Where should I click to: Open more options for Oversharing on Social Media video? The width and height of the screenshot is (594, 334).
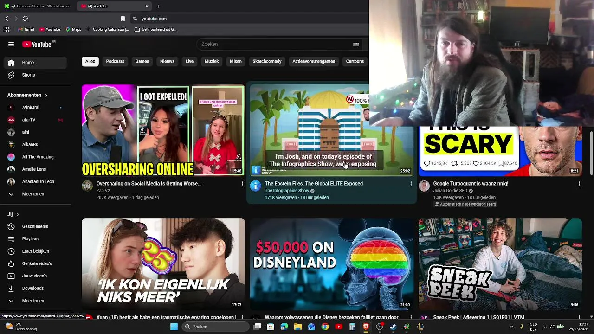pyautogui.click(x=242, y=184)
